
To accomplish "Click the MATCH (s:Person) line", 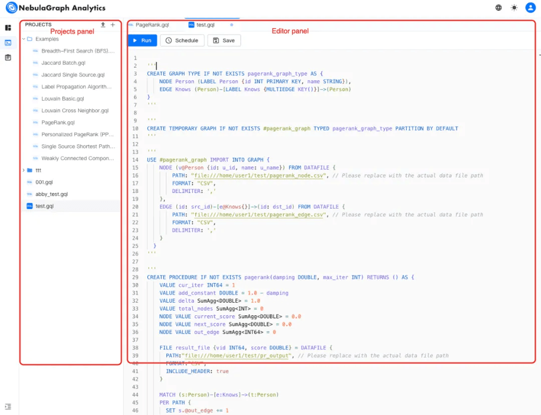I will tap(219, 394).
